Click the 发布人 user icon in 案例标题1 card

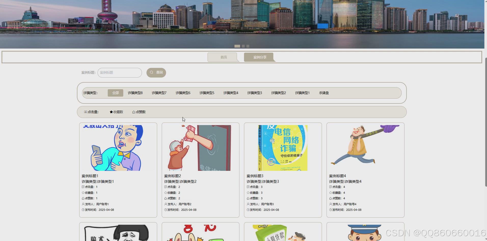83,204
